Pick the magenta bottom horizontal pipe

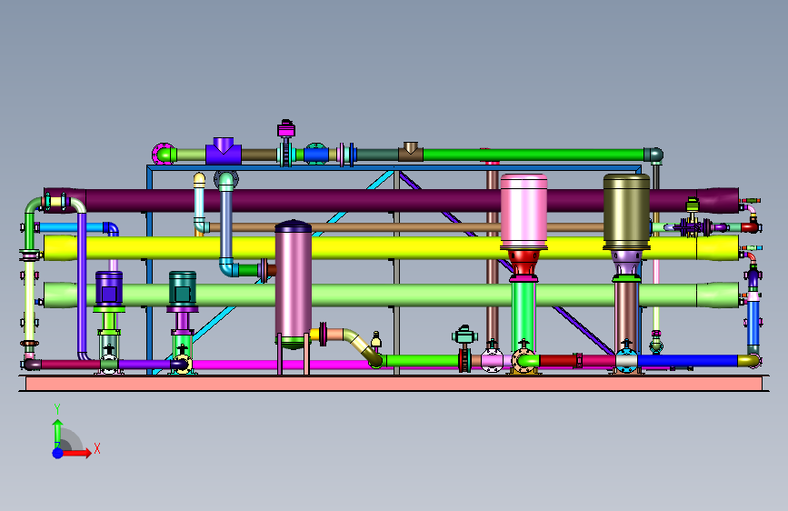pyautogui.click(x=282, y=364)
